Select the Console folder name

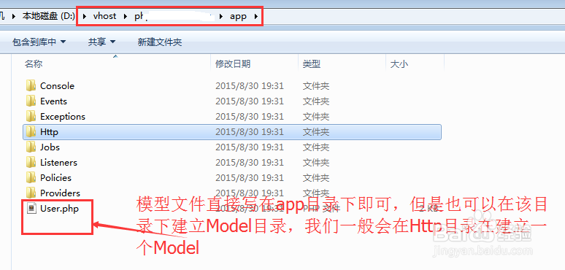(x=57, y=86)
